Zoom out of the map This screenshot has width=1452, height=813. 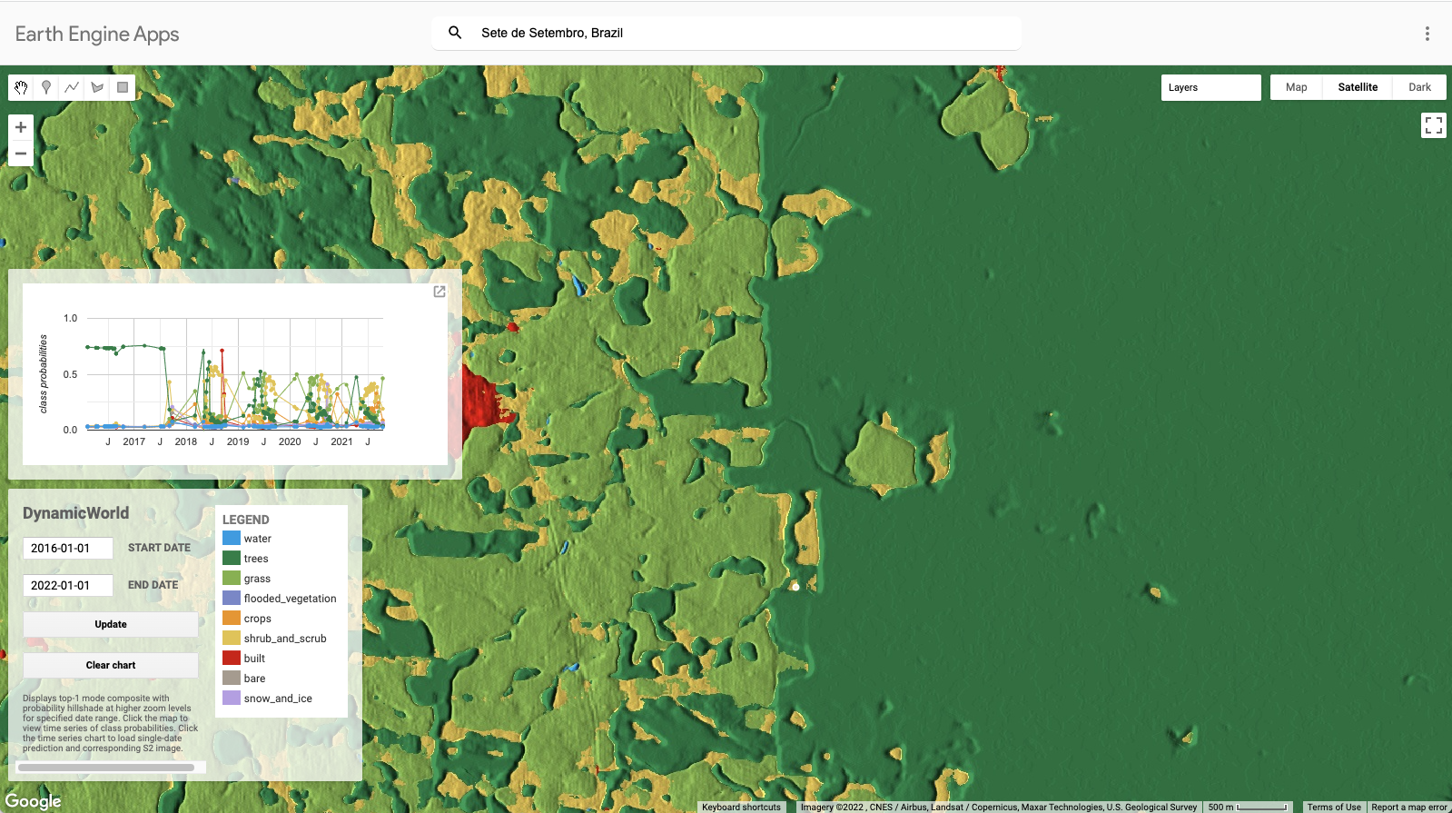tap(21, 154)
